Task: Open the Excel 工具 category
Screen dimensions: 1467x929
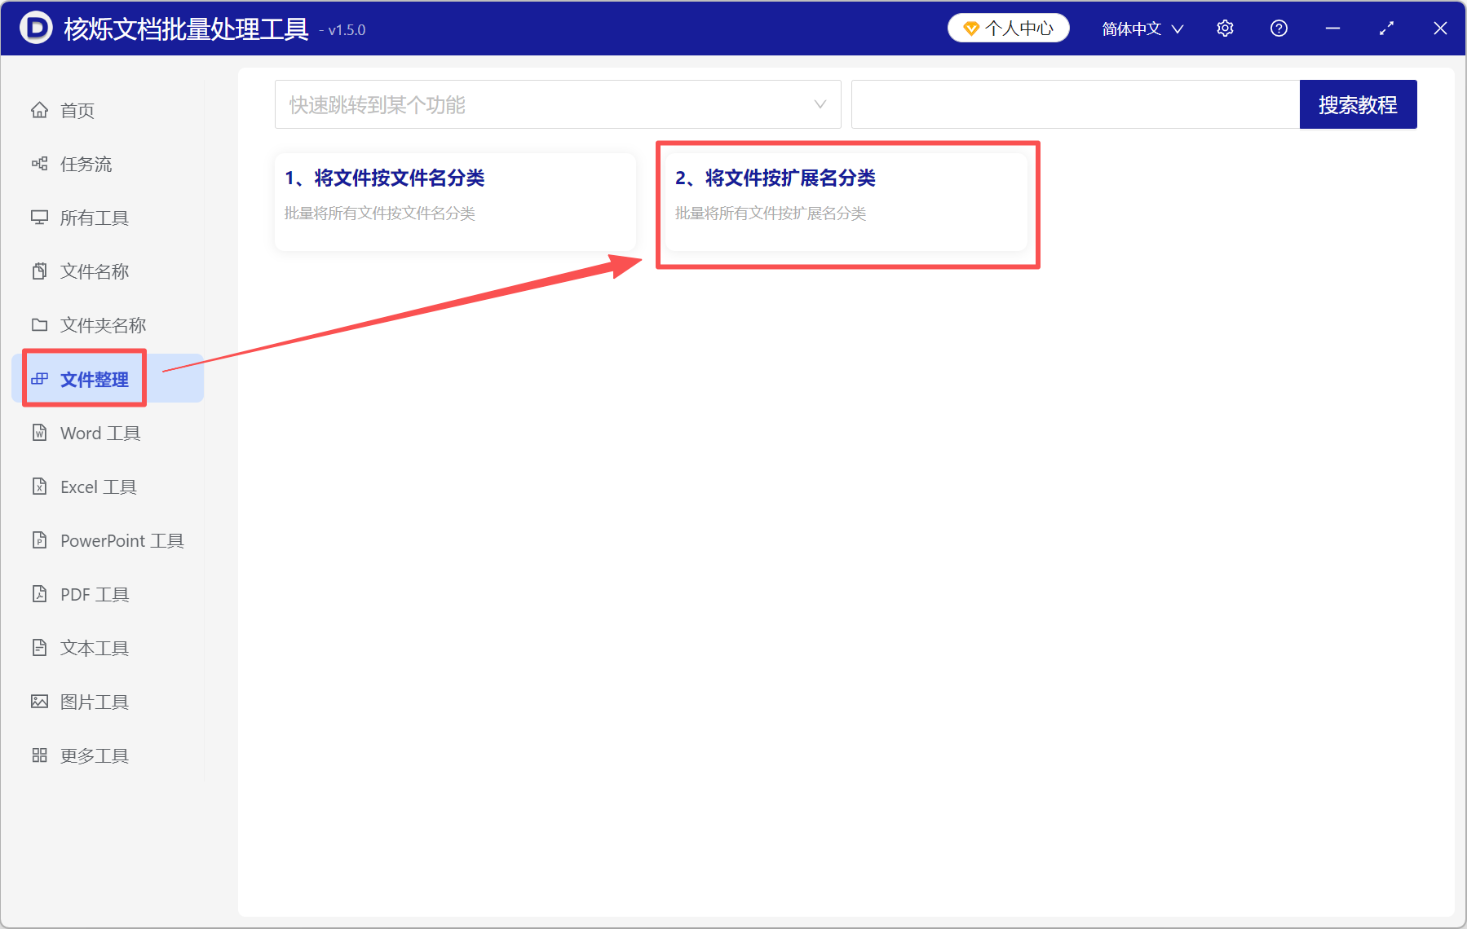Action: tap(98, 487)
